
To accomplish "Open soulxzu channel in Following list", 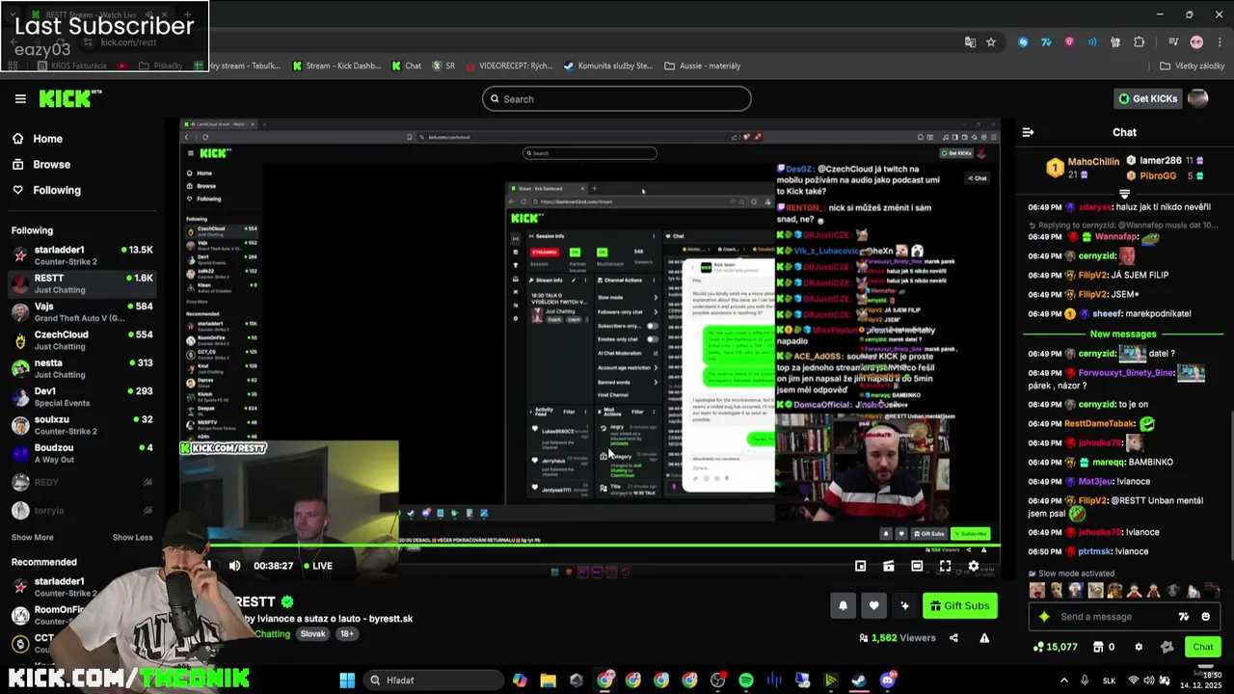I will pos(82,425).
